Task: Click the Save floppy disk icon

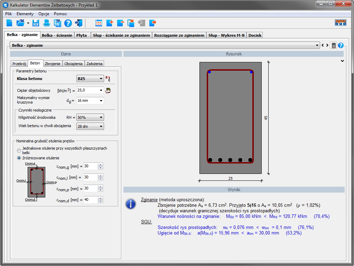Action: point(36,23)
